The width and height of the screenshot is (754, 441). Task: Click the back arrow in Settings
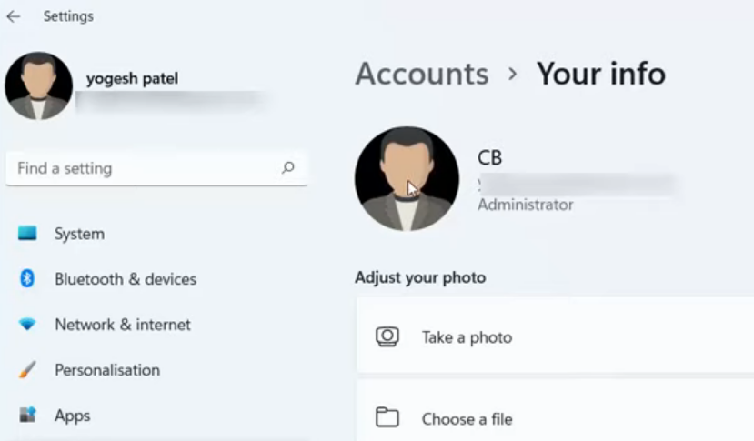14,16
